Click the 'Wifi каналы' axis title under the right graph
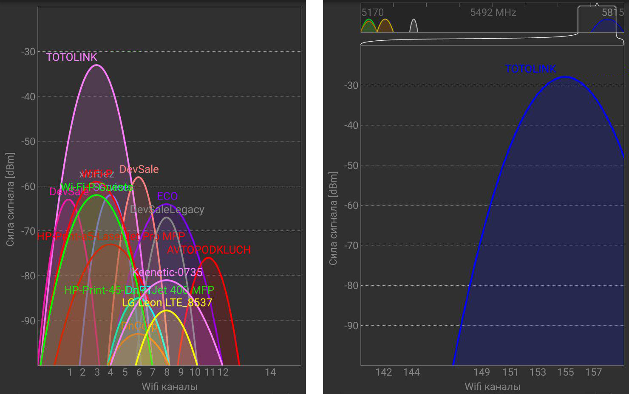 pos(493,387)
